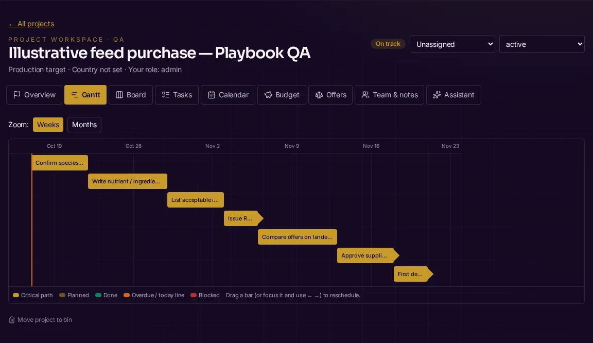Go back to All projects

[x=31, y=24]
